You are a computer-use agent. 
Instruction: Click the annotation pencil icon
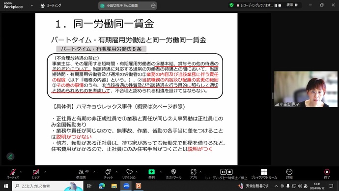tap(10, 157)
